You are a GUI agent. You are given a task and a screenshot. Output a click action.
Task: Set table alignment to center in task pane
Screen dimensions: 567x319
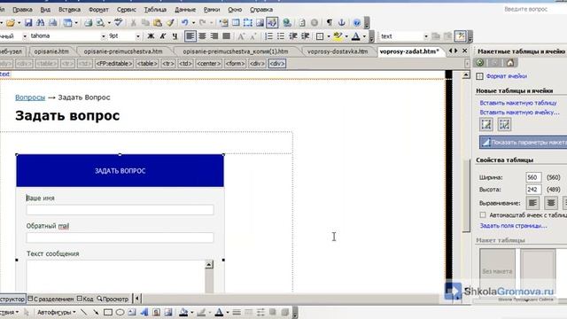pos(551,203)
